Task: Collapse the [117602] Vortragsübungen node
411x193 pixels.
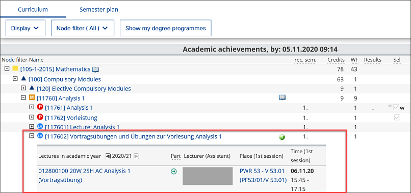Action: (32, 136)
